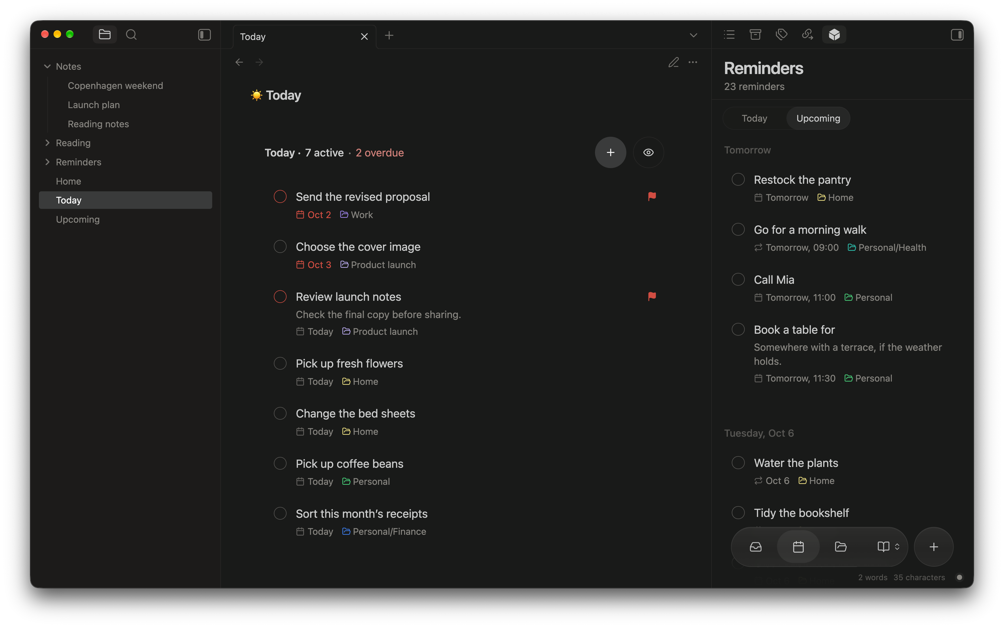Viewport: 1004px width, 628px height.
Task: Expand the Reading folder
Action: 47,143
